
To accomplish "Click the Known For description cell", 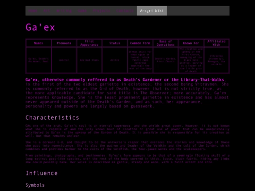I will [x=191, y=60].
